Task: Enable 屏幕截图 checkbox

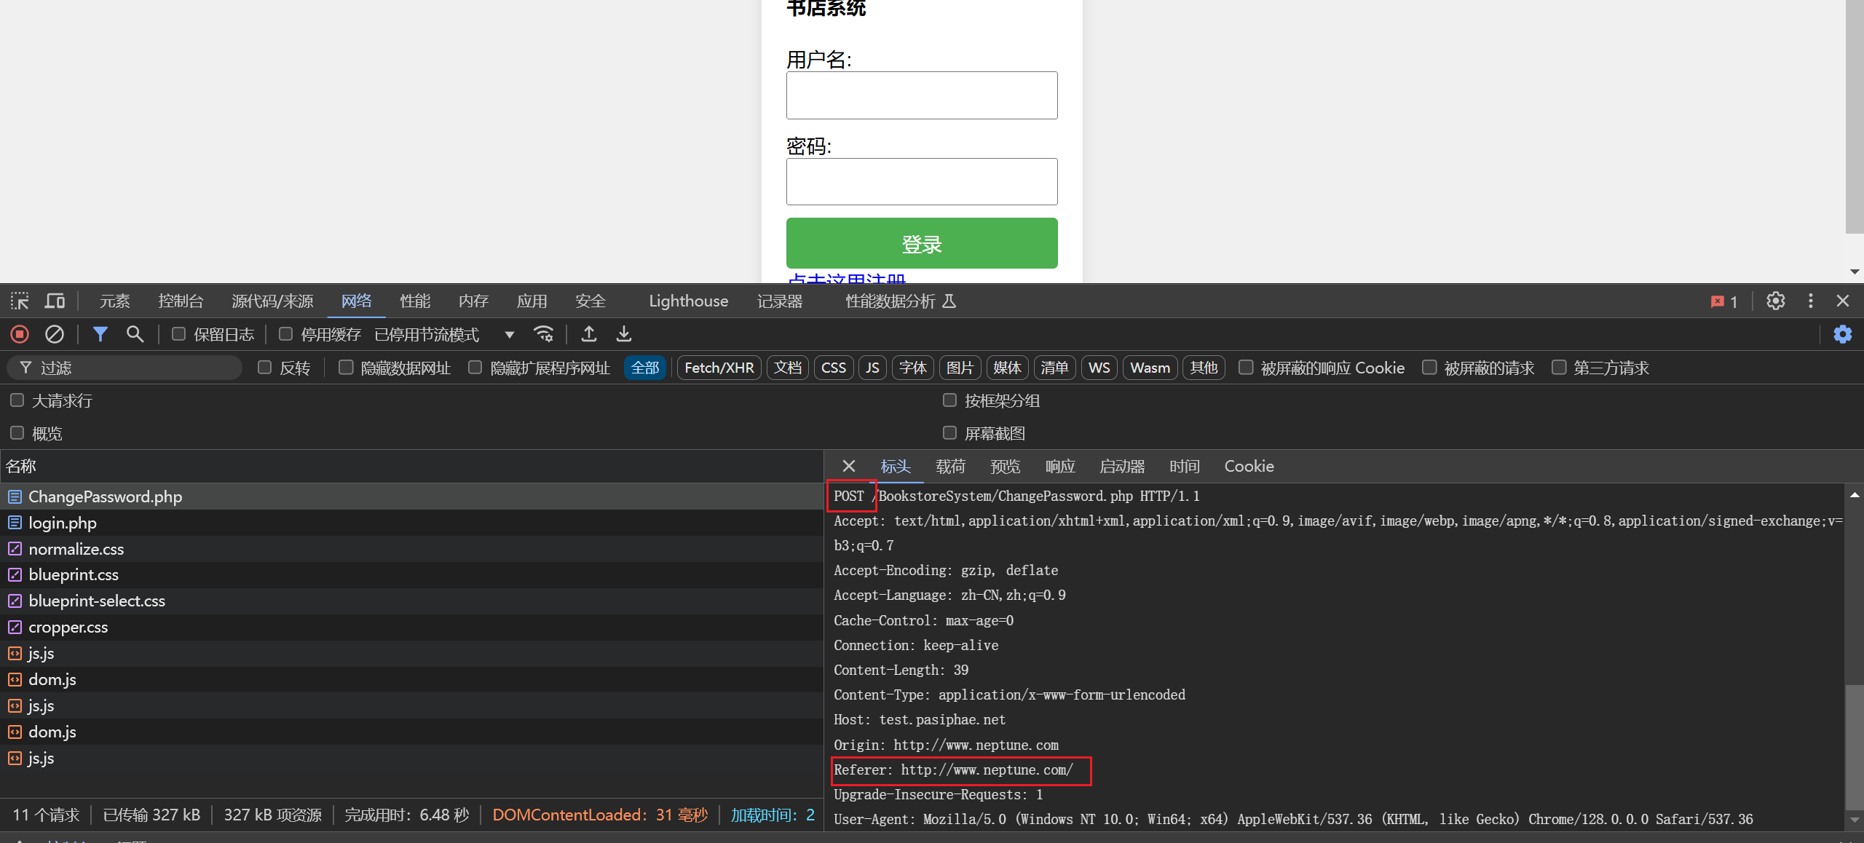Action: (x=950, y=433)
